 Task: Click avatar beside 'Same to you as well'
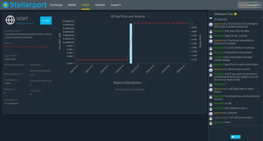[211, 70]
